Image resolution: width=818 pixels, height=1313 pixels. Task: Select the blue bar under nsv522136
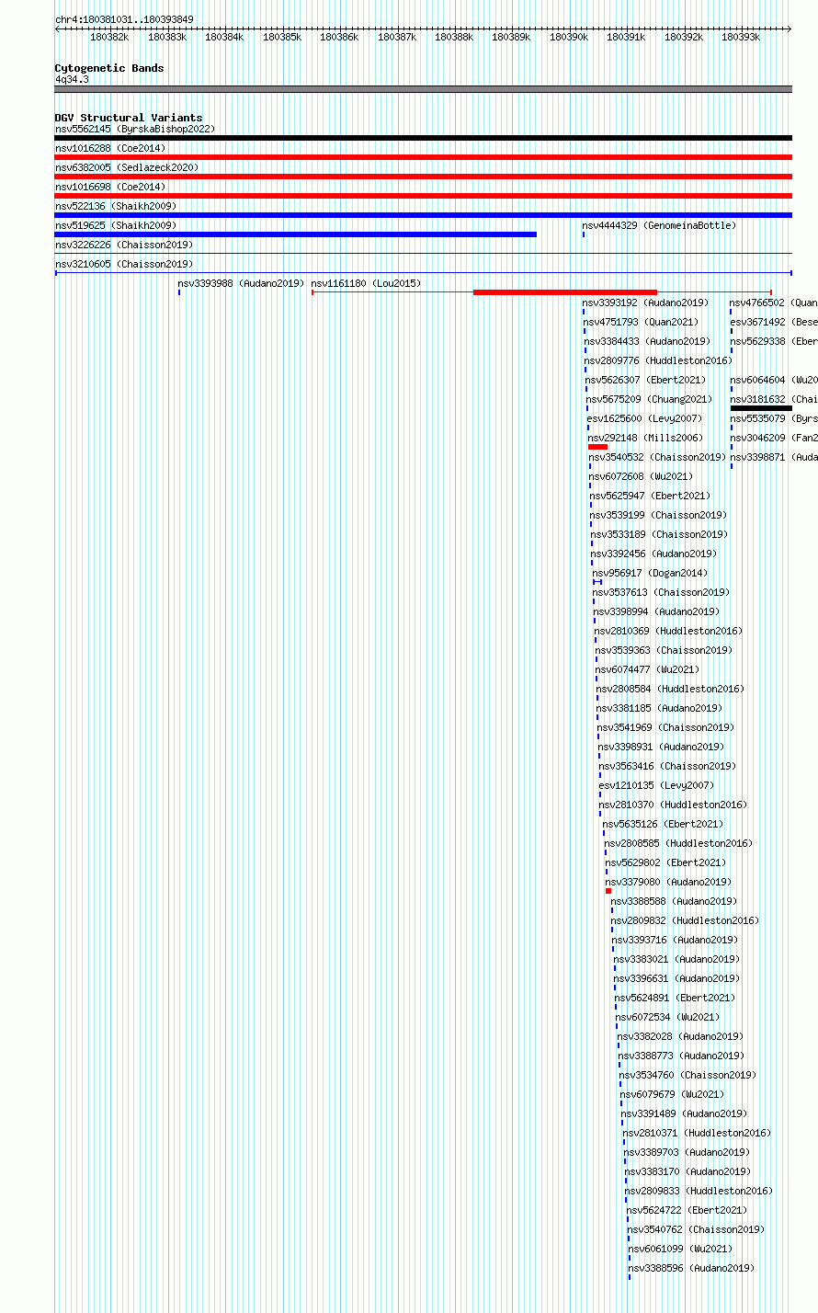click(423, 215)
